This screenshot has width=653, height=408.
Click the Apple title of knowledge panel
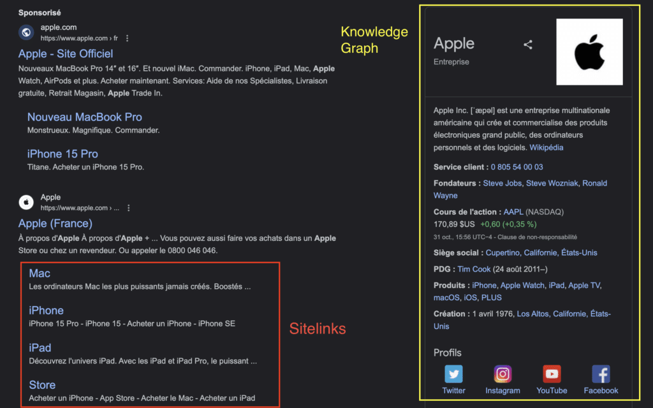coord(454,44)
